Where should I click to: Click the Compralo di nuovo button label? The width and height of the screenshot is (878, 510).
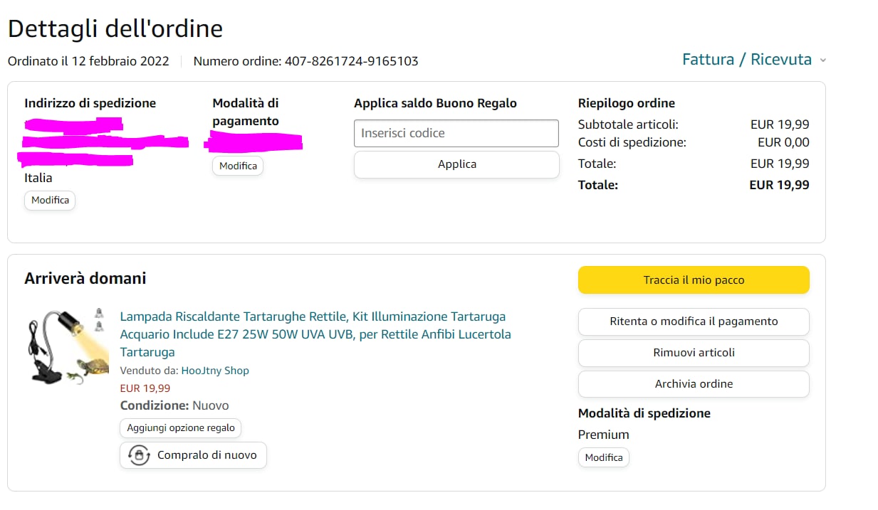click(x=207, y=455)
